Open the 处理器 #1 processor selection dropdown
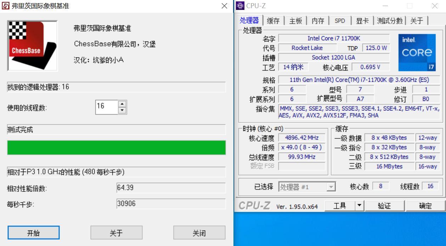The width and height of the screenshot is (446, 246). tap(332, 187)
